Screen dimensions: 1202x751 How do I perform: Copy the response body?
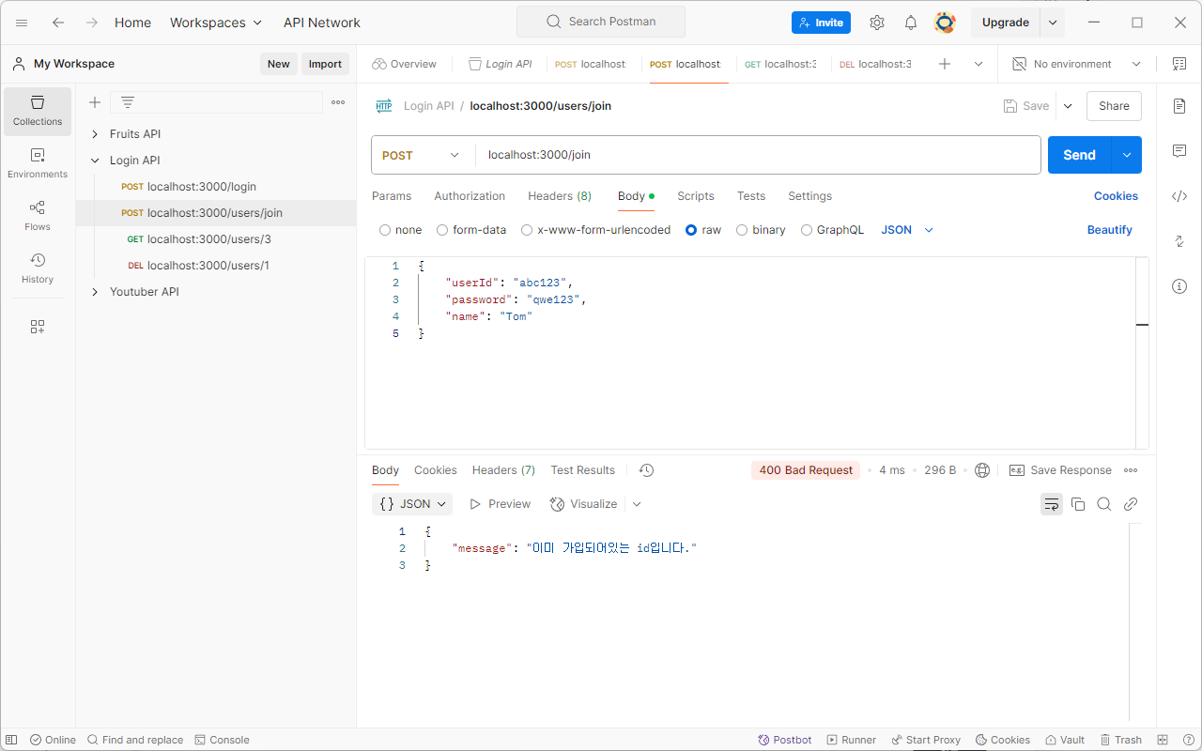click(x=1078, y=504)
